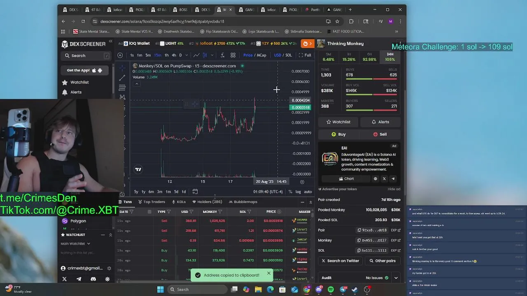This screenshot has height=296, width=527.
Task: Switch chart currency to SOL
Action: click(288, 55)
